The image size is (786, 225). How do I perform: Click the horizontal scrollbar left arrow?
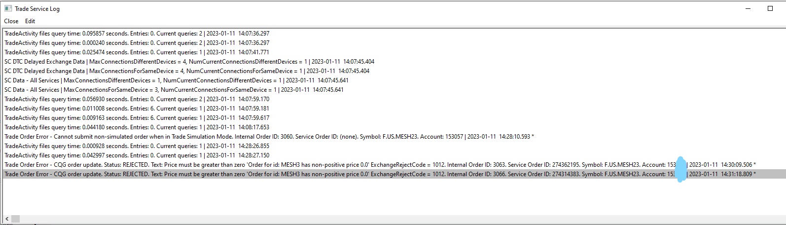coord(7,219)
